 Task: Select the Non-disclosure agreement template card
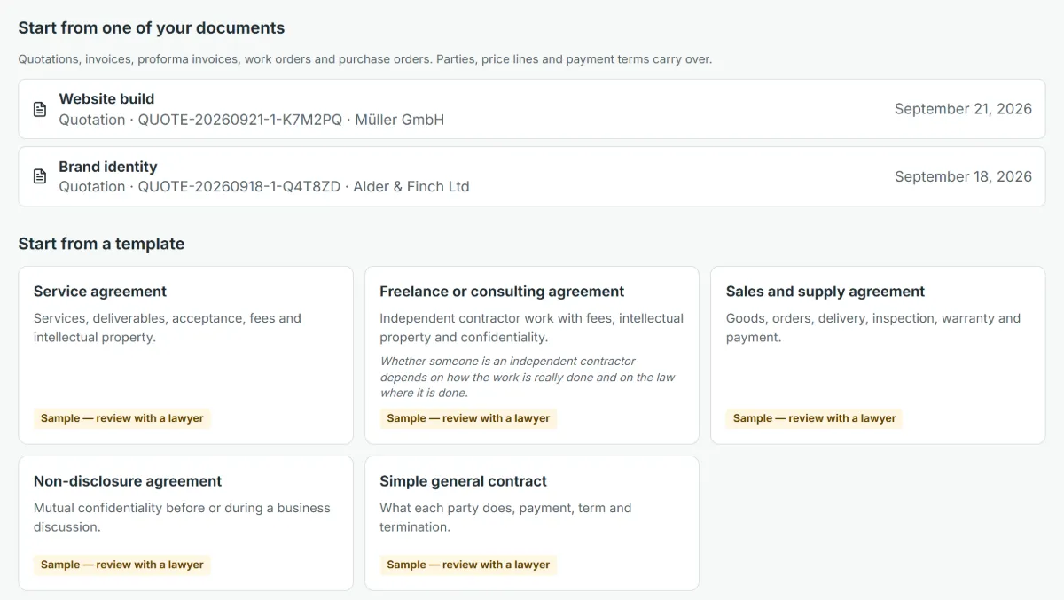coord(185,523)
